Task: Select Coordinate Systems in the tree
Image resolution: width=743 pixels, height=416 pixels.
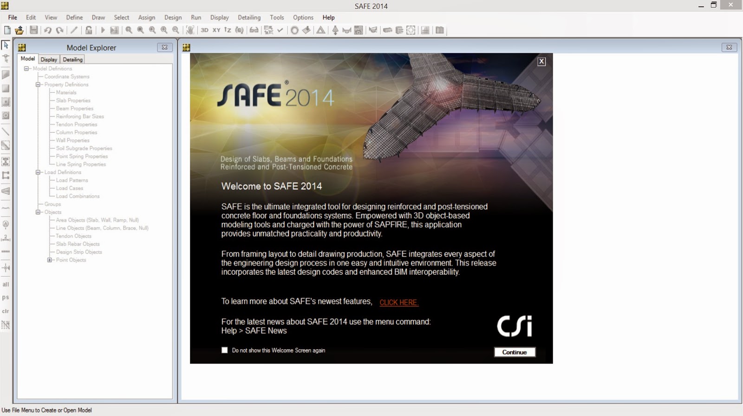Action: point(67,77)
